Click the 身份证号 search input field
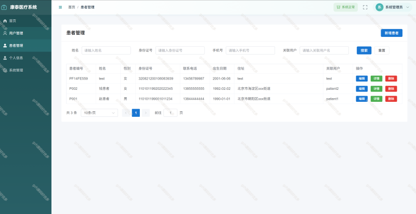Viewport: 416px width, 214px height. (180, 50)
